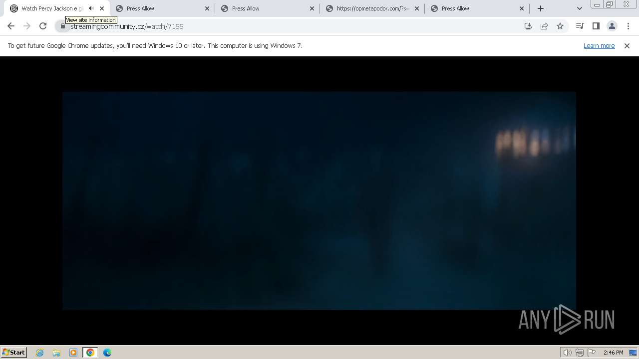
Task: Close the second Press Allow tab
Action: pos(312,8)
